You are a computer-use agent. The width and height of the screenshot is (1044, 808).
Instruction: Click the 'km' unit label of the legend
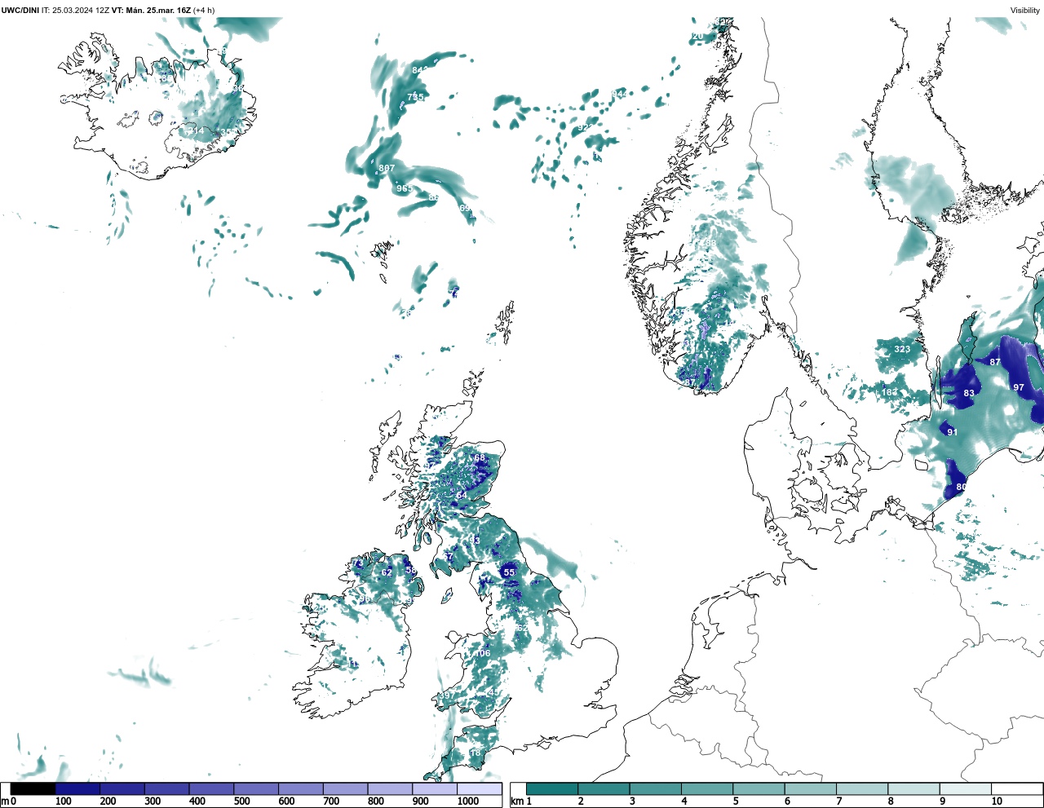[x=516, y=802]
